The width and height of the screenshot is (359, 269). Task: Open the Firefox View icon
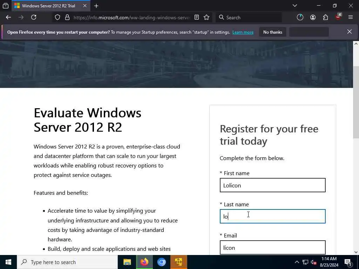(x=6, y=6)
